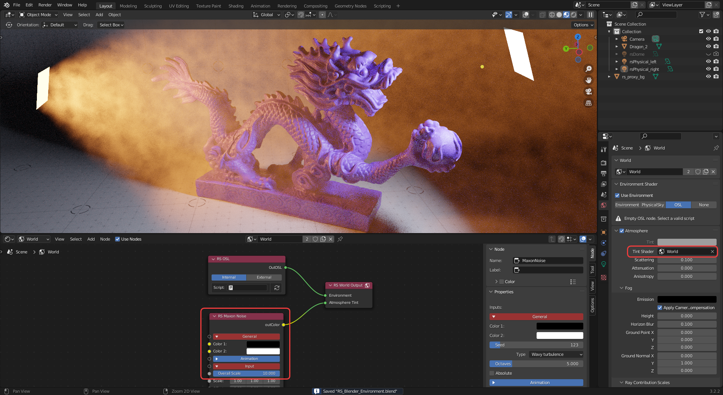Open Type Wavy turbulence dropdown

(x=556, y=354)
